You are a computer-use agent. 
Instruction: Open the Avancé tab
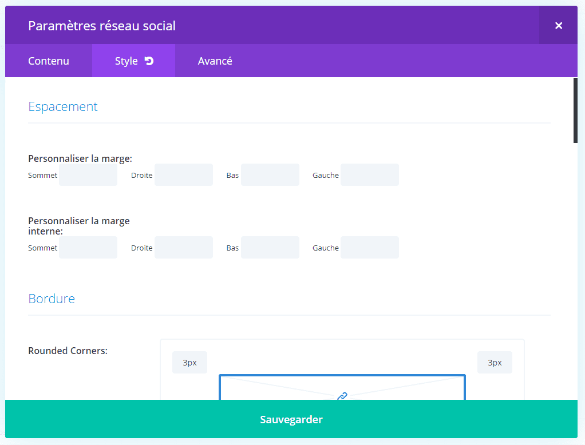[215, 61]
